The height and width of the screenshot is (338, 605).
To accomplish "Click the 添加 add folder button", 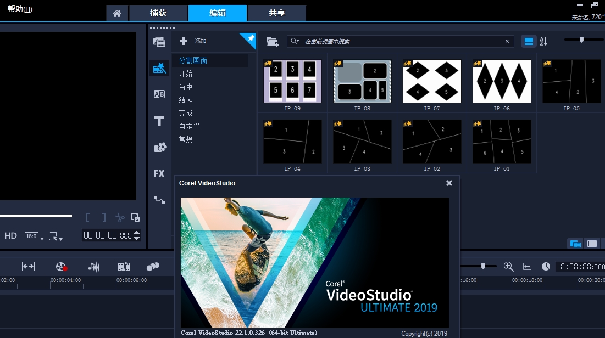I will 193,41.
